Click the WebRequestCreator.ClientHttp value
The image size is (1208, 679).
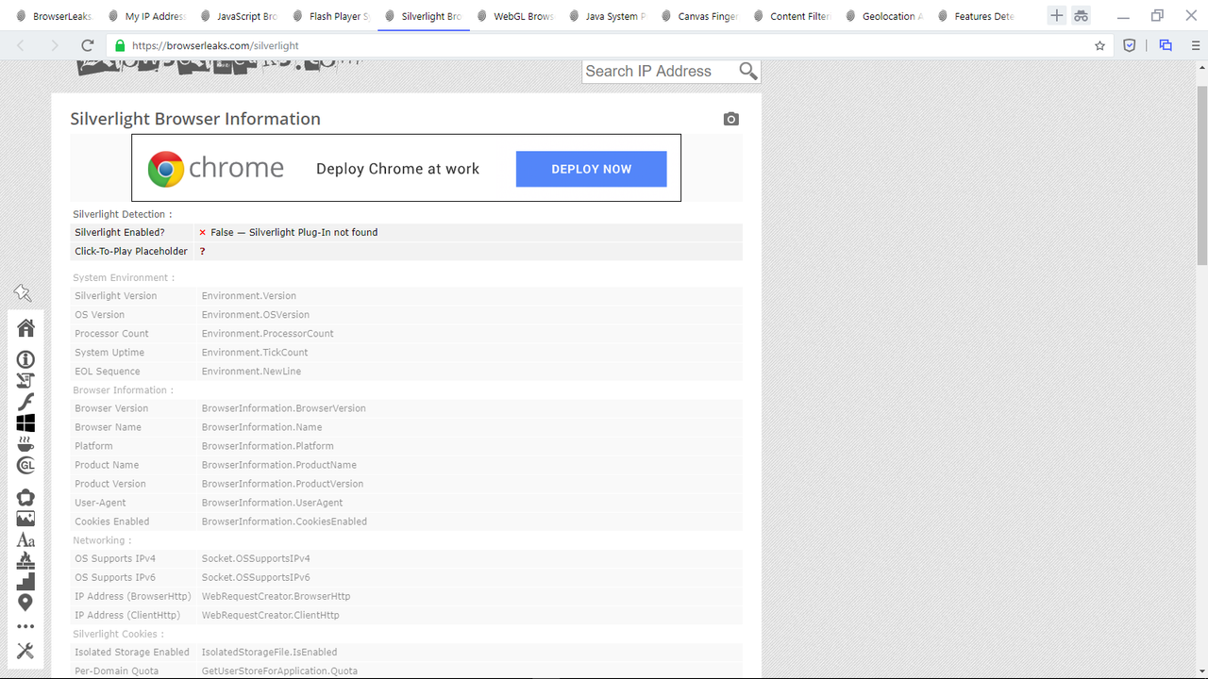(271, 615)
